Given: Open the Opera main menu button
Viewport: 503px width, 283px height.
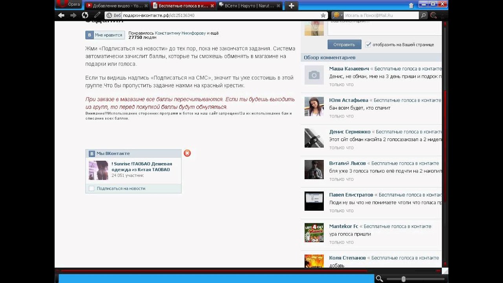Looking at the screenshot, I should pyautogui.click(x=68, y=5).
